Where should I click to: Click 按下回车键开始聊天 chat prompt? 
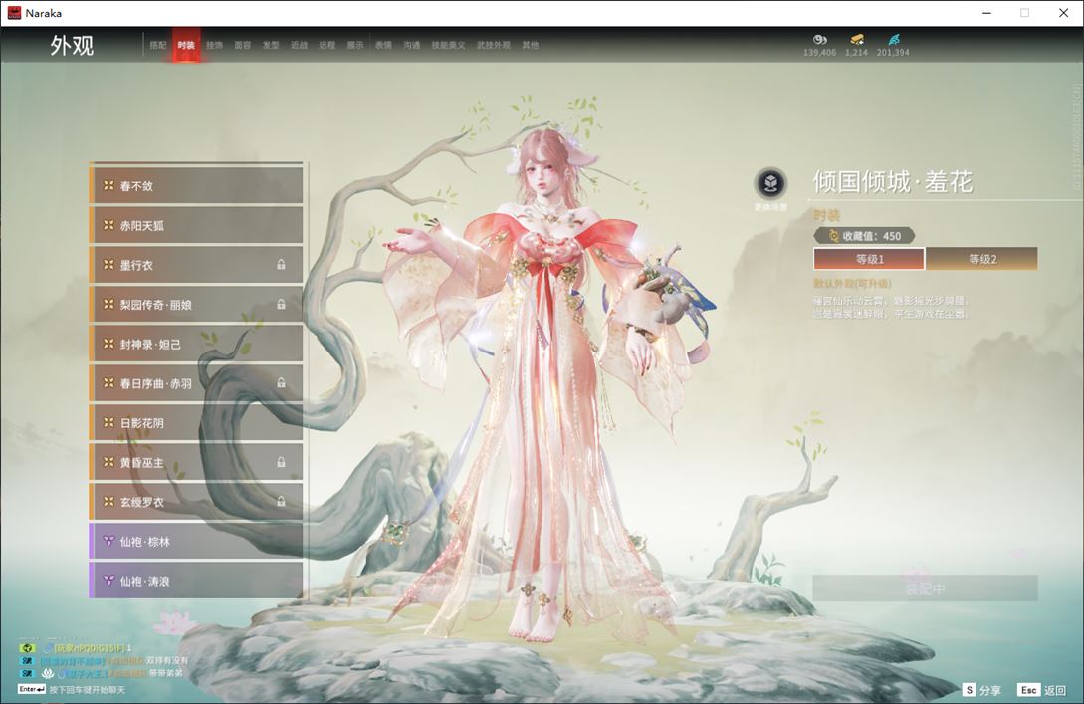(88, 689)
